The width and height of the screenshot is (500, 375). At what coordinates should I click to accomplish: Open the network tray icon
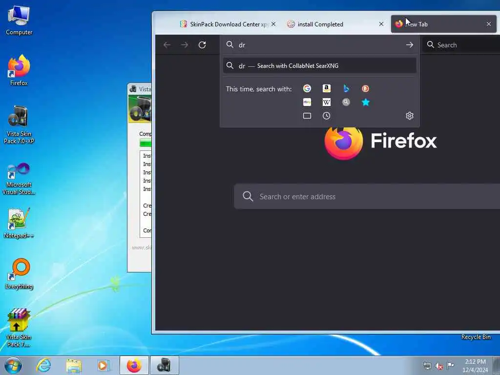click(427, 365)
